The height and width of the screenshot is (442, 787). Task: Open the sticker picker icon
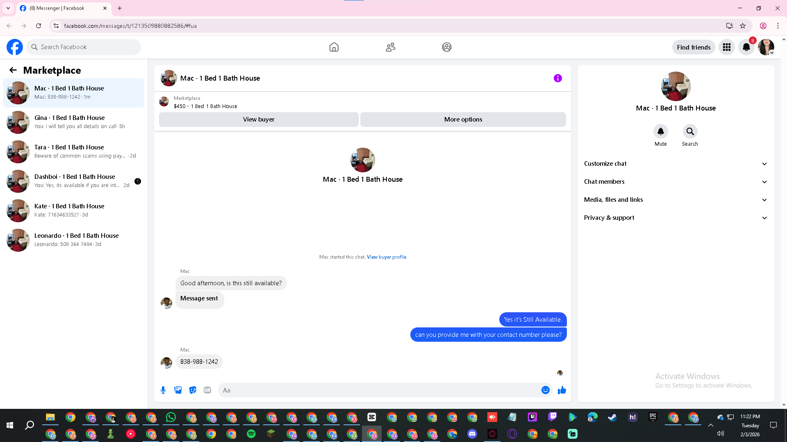pos(193,390)
